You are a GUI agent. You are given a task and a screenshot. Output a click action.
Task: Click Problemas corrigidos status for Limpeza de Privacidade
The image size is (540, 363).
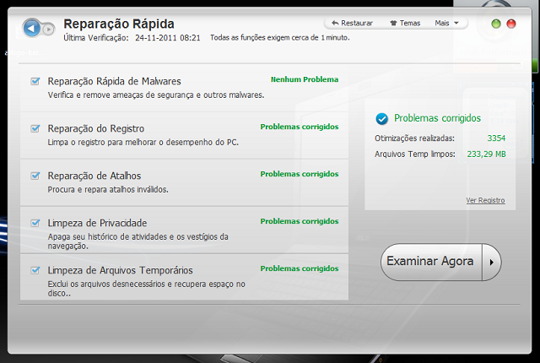tap(300, 221)
